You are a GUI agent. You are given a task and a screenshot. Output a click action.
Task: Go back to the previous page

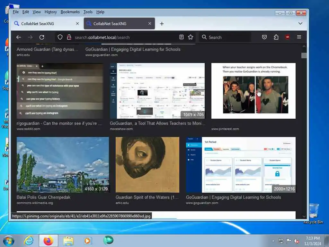click(19, 37)
